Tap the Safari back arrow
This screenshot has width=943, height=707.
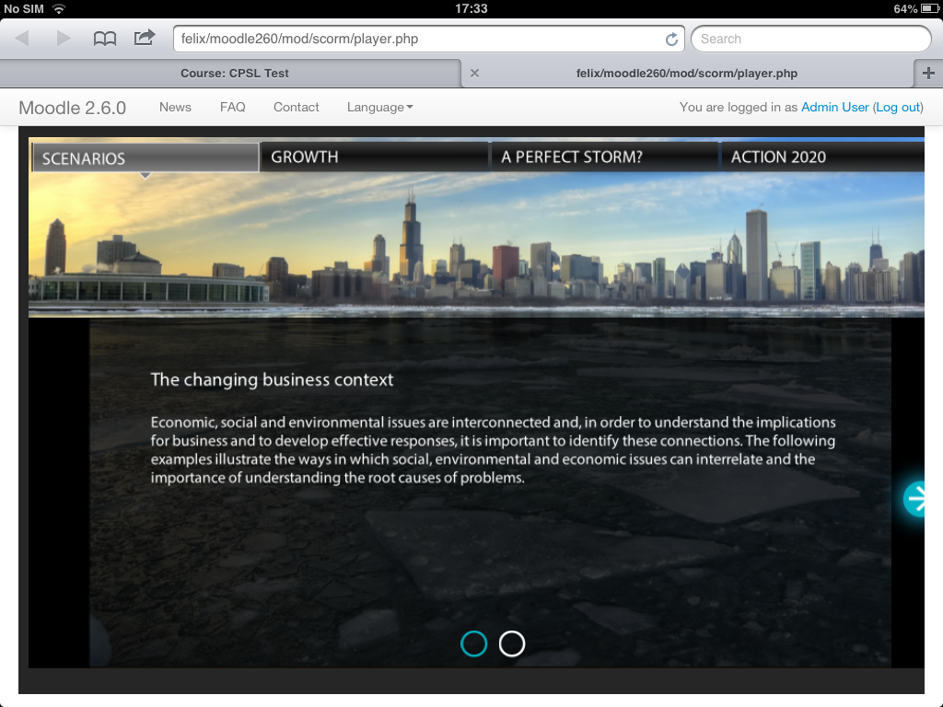pos(22,39)
